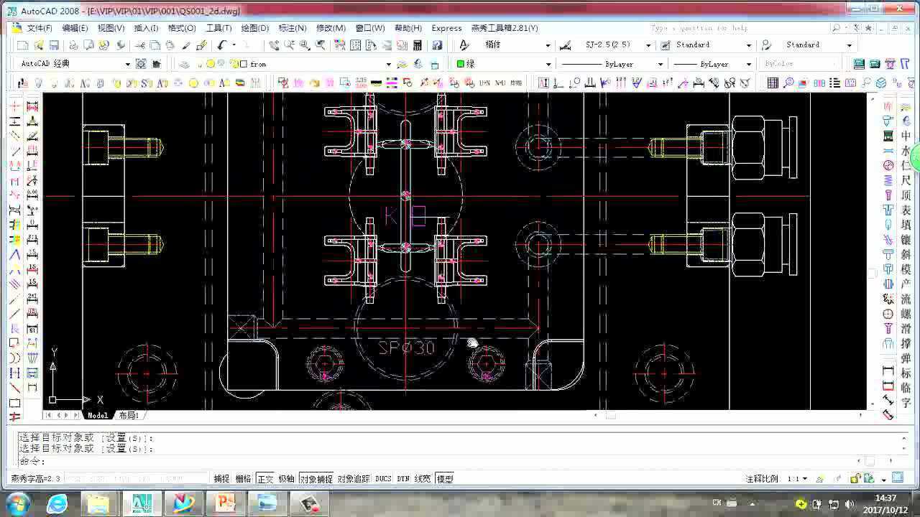Click the Save drawing icon
This screenshot has width=920, height=517.
tap(54, 45)
